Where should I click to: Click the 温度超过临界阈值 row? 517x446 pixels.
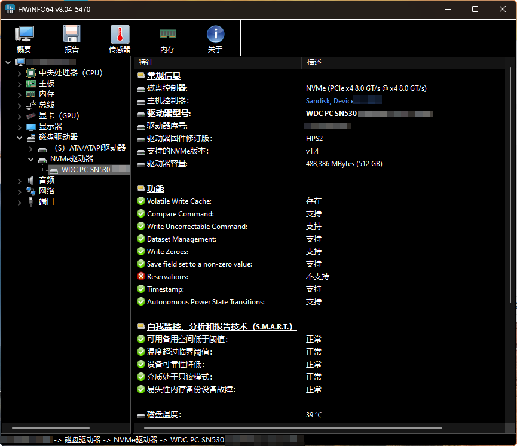[x=180, y=352]
